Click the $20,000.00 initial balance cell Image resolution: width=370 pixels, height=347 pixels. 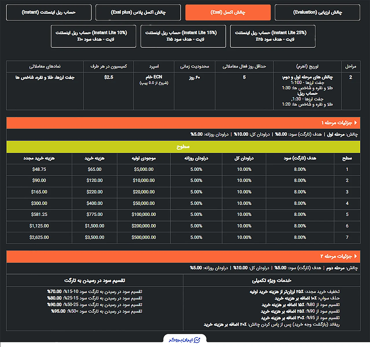pyautogui.click(x=144, y=192)
